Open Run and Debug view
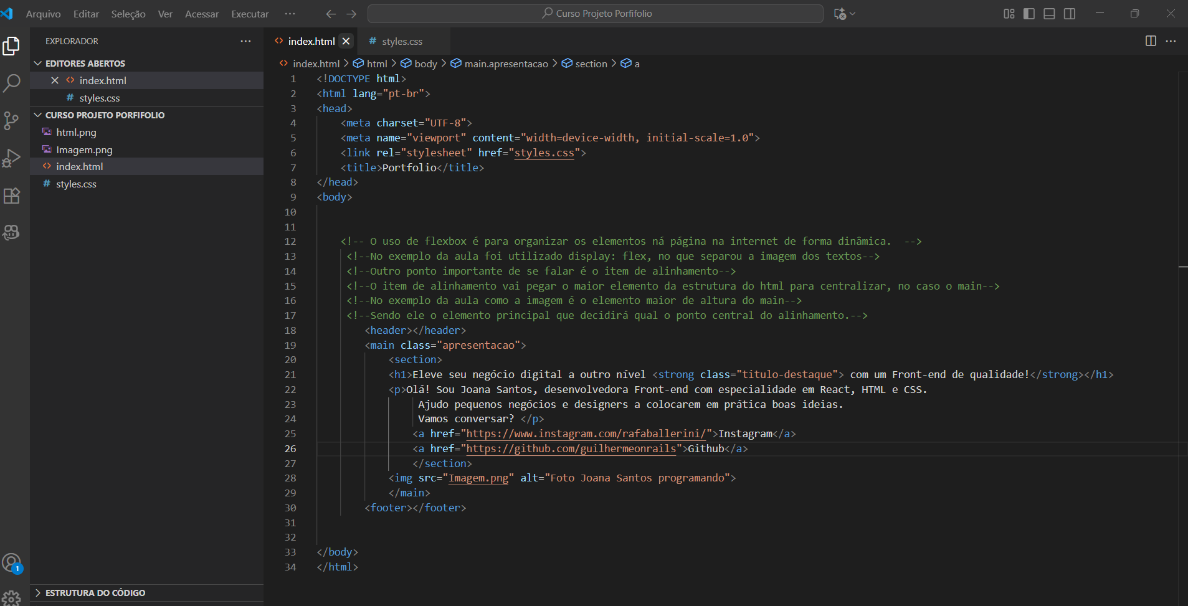This screenshot has width=1188, height=606. point(11,158)
